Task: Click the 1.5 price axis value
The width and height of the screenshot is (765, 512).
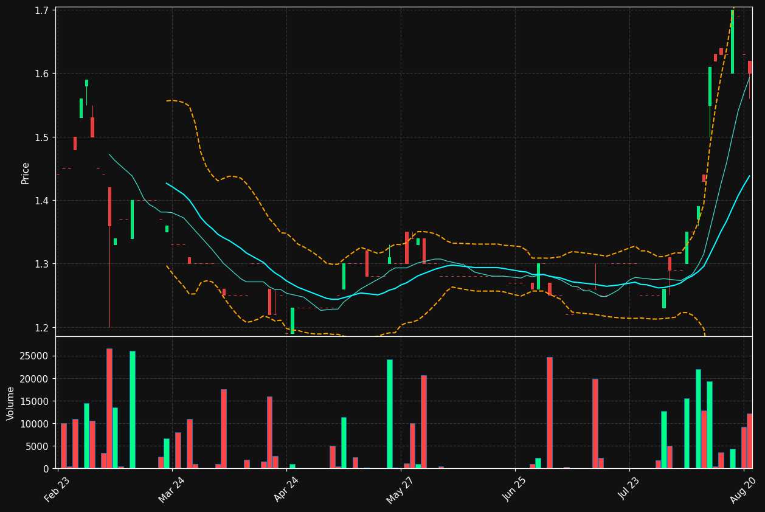Action: pos(43,137)
